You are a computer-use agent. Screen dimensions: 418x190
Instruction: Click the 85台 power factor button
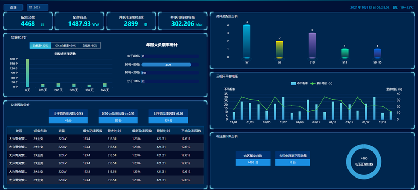[x=118, y=120]
